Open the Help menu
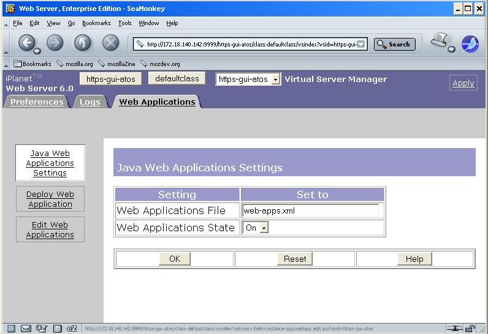Image resolution: width=488 pixels, height=334 pixels. [x=172, y=23]
